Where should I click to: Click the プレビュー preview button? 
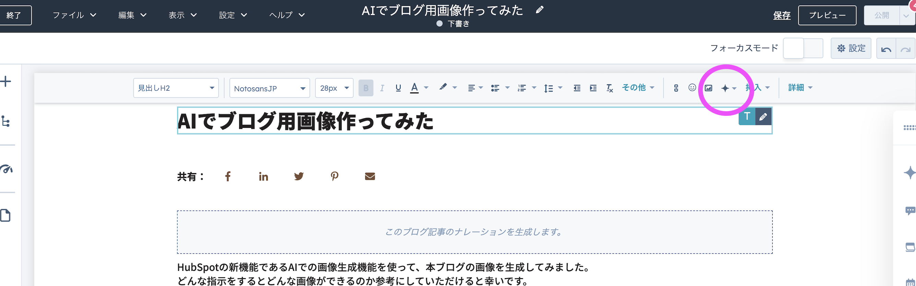point(827,15)
